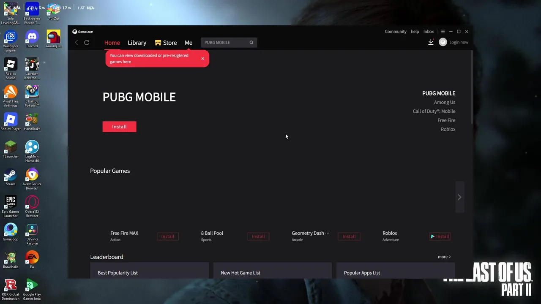
Task: Select Epic Games Launcher desktop icon
Action: [11, 207]
